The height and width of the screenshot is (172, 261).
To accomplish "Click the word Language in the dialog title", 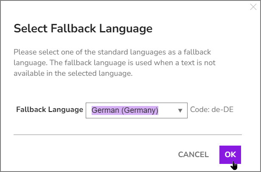I will (x=126, y=29).
